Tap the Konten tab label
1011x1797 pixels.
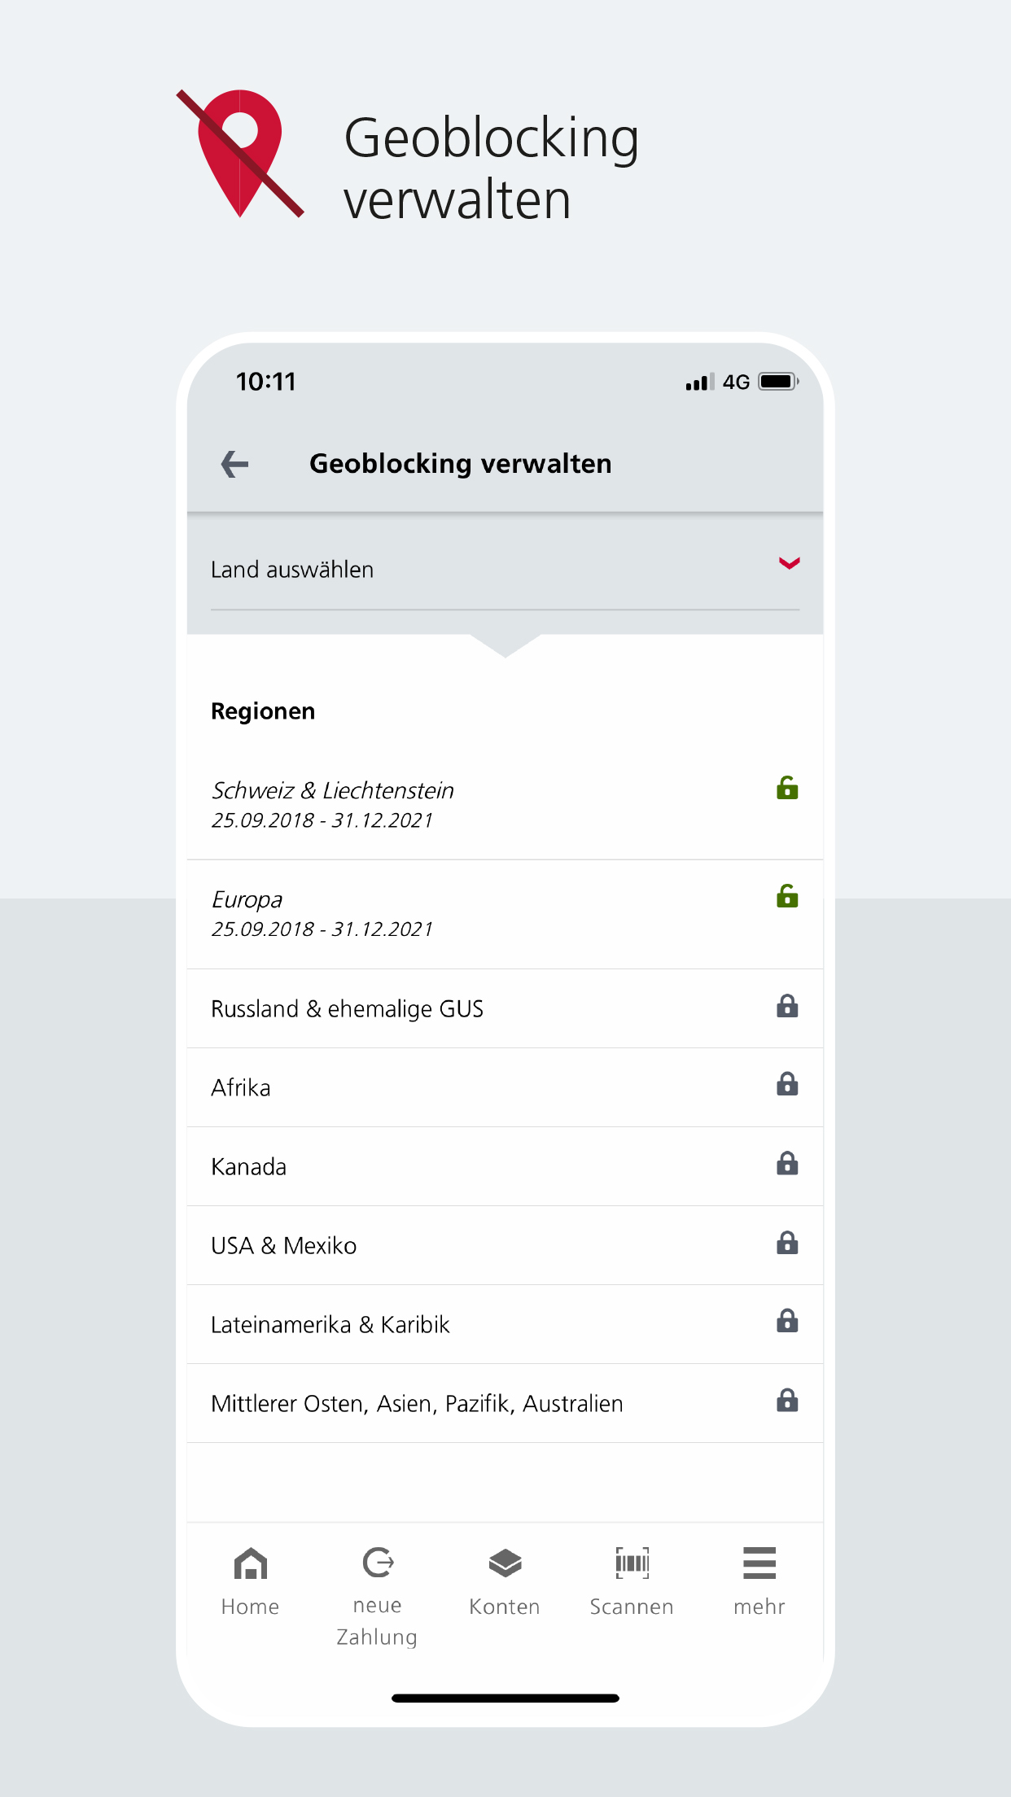click(x=505, y=1607)
